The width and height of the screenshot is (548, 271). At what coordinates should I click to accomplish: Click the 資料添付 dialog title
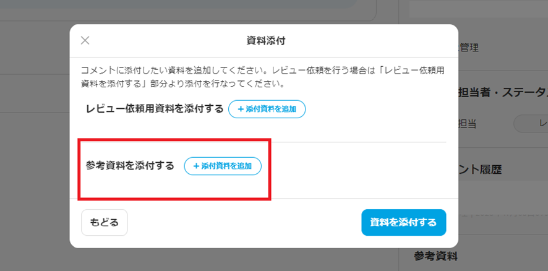pos(265,41)
